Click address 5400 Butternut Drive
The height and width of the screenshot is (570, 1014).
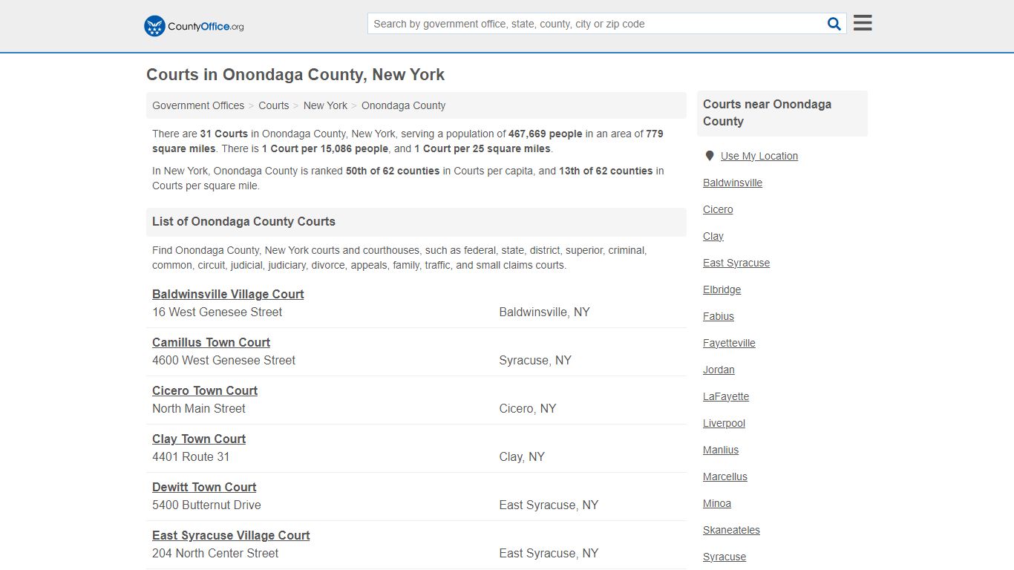click(x=206, y=505)
